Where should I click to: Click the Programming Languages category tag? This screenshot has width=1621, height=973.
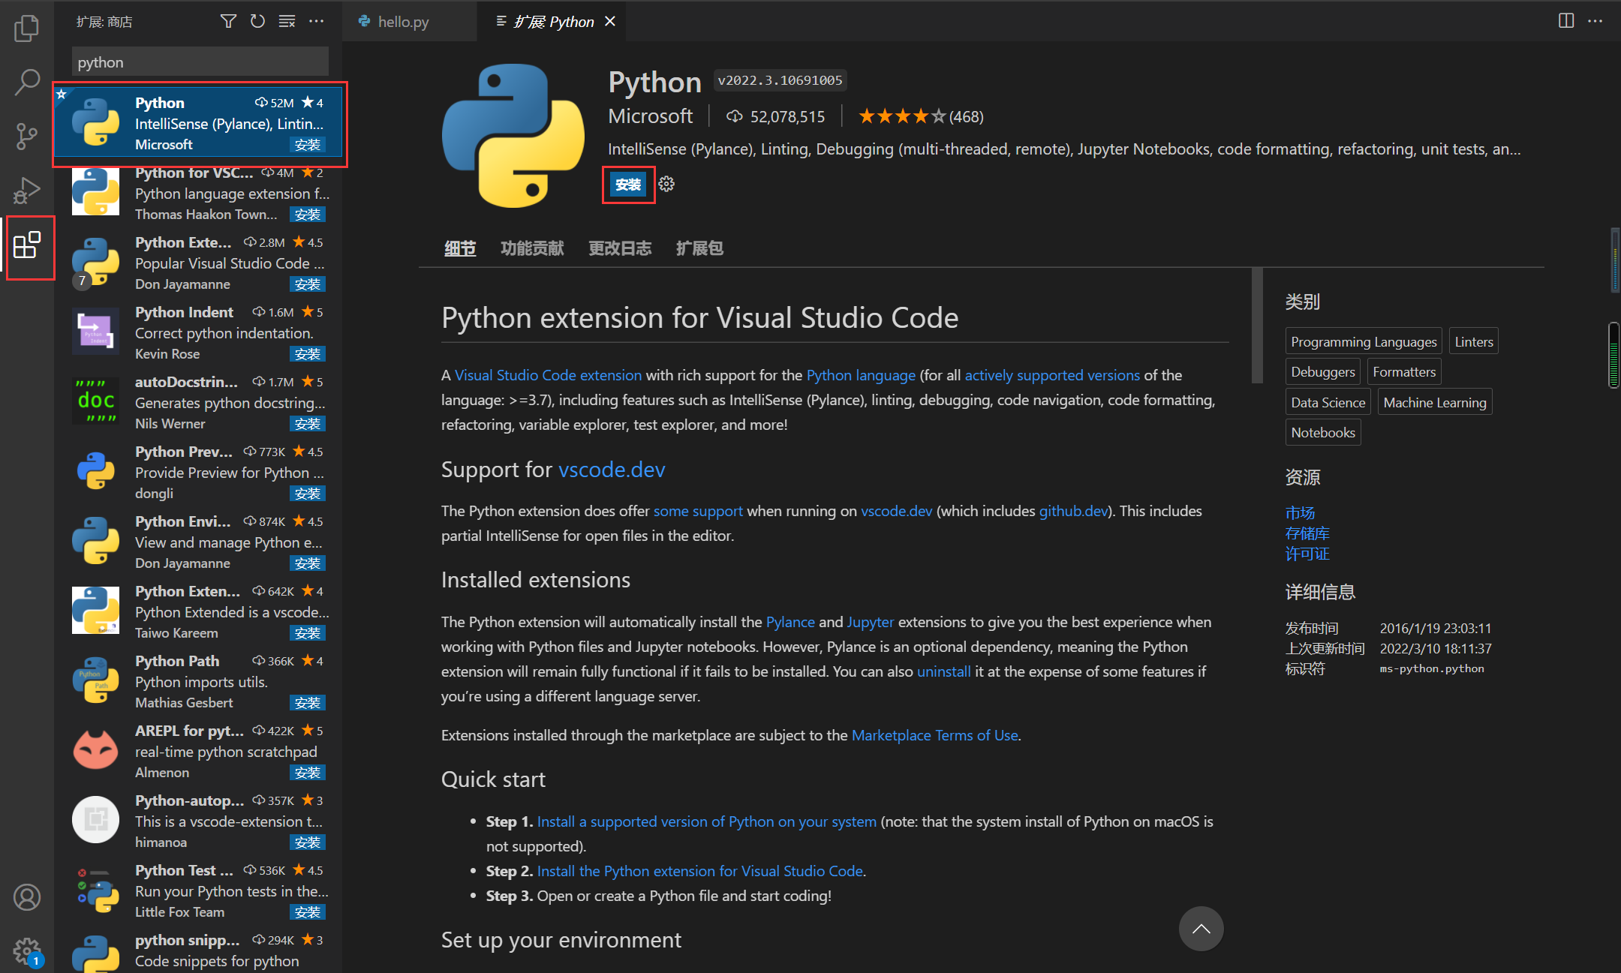[x=1364, y=341]
